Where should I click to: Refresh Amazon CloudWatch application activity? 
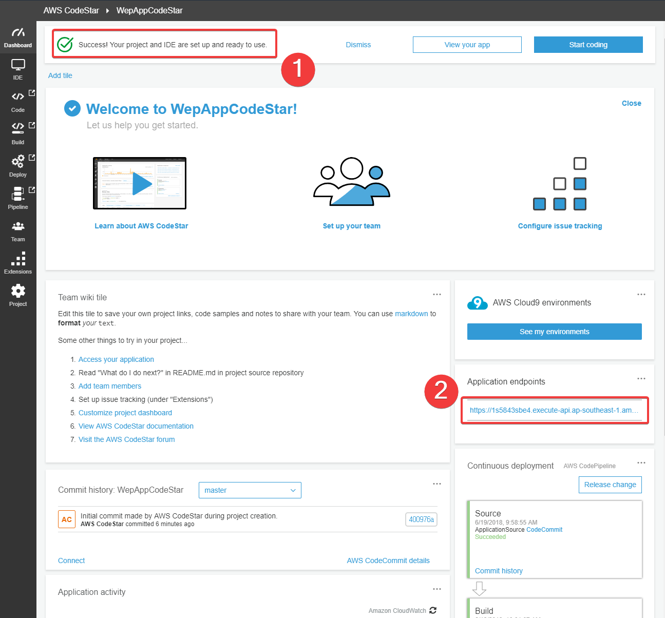[x=433, y=610]
